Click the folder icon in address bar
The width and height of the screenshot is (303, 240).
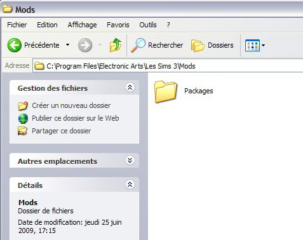[39, 66]
